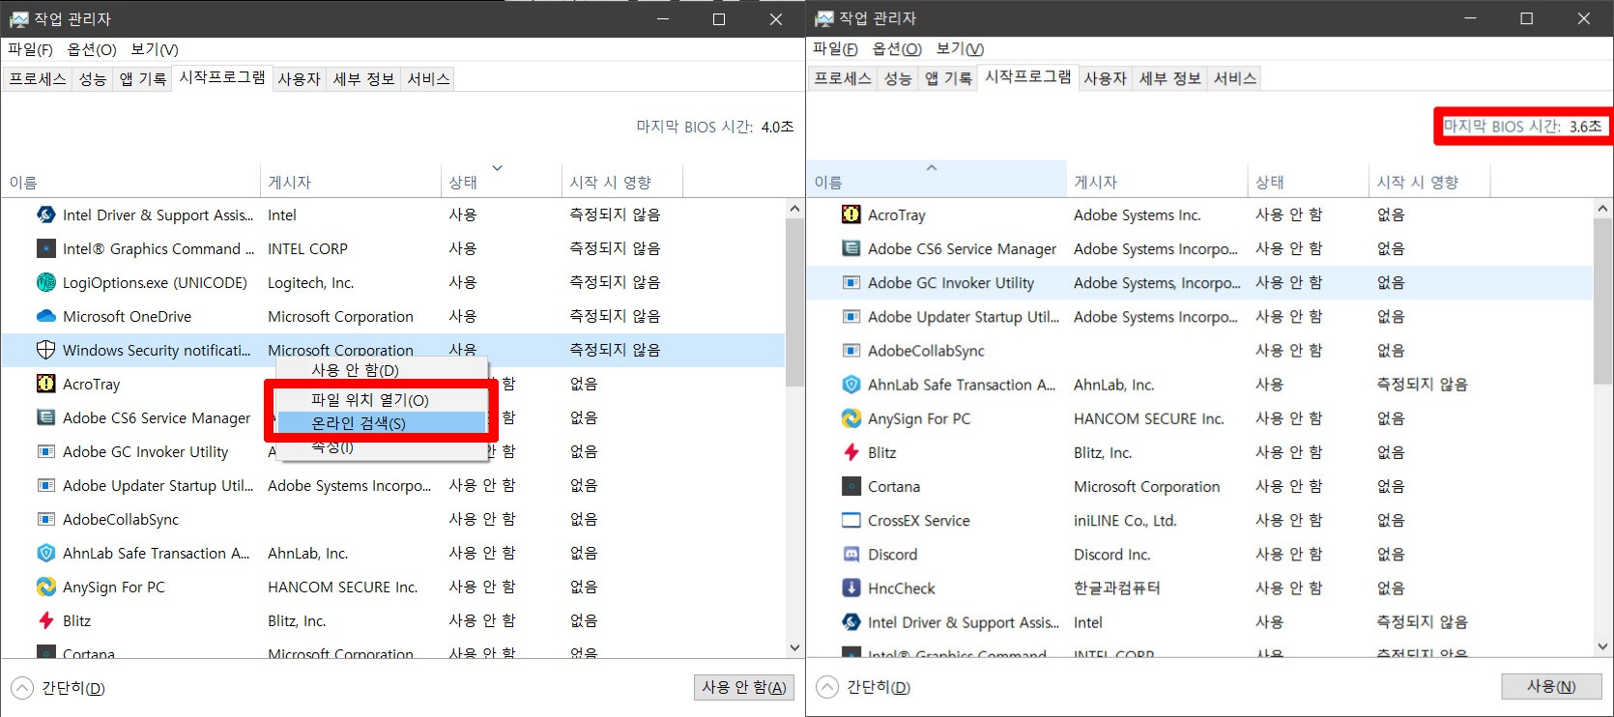Select Microsoft OneDrive row name
The width and height of the screenshot is (1614, 717).
127,316
